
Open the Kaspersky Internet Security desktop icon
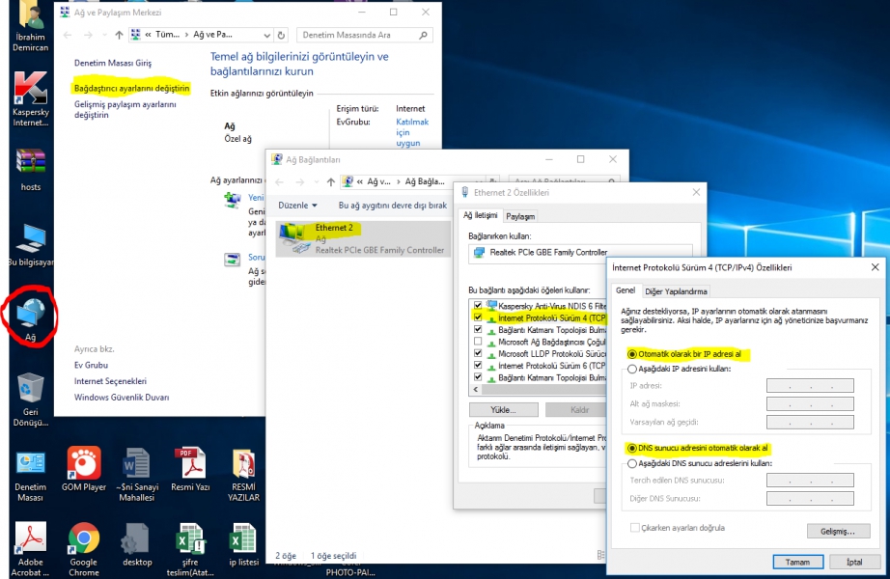point(30,89)
